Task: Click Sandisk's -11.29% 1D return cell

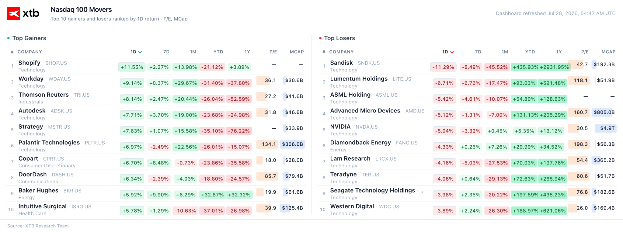Action: click(x=443, y=67)
